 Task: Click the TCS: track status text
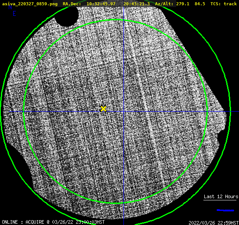pos(224,4)
